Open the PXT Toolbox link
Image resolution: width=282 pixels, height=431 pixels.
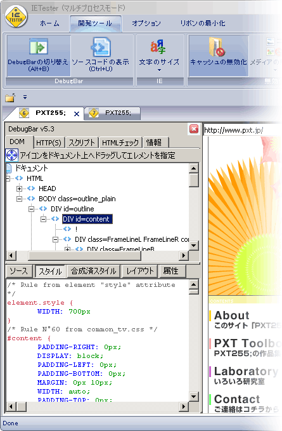247,343
